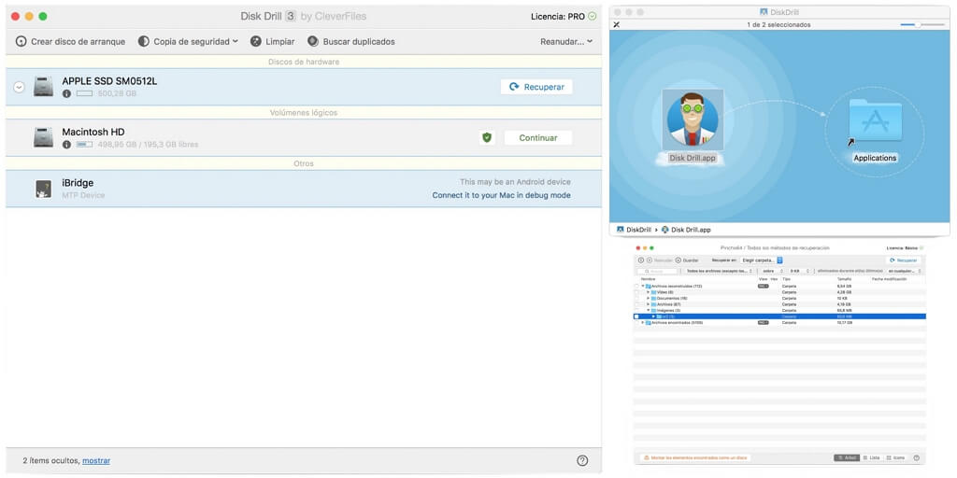Click the help question mark icon in Disk Drill
The image size is (957, 478).
pos(582,461)
